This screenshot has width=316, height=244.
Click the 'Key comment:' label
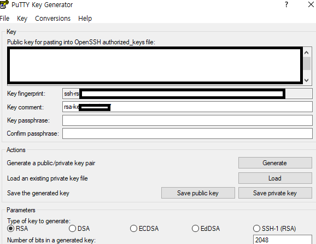tap(25, 107)
